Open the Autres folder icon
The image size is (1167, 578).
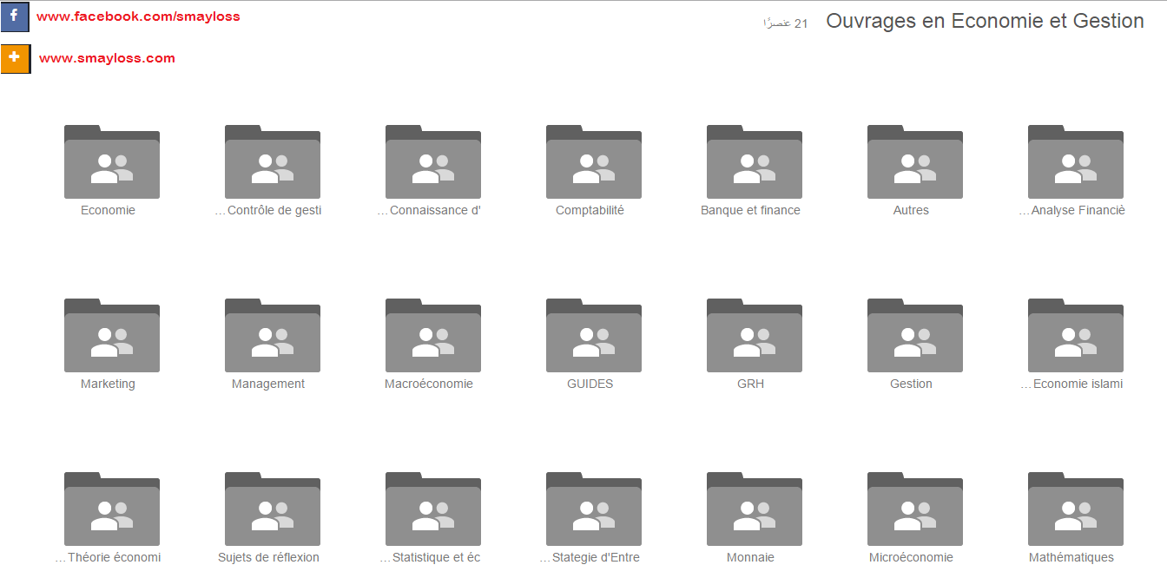click(915, 161)
